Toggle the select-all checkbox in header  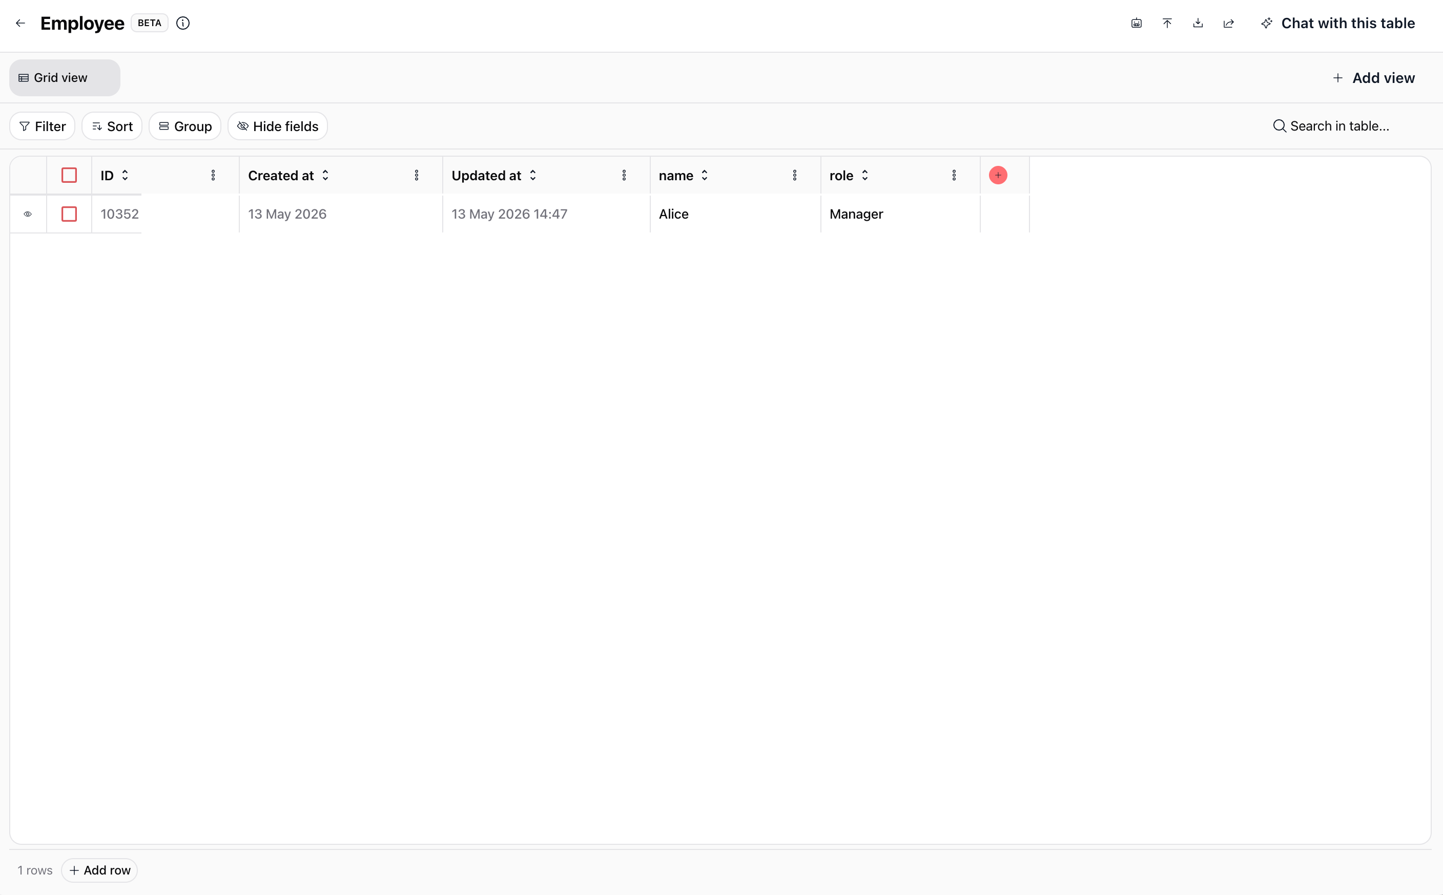click(69, 175)
